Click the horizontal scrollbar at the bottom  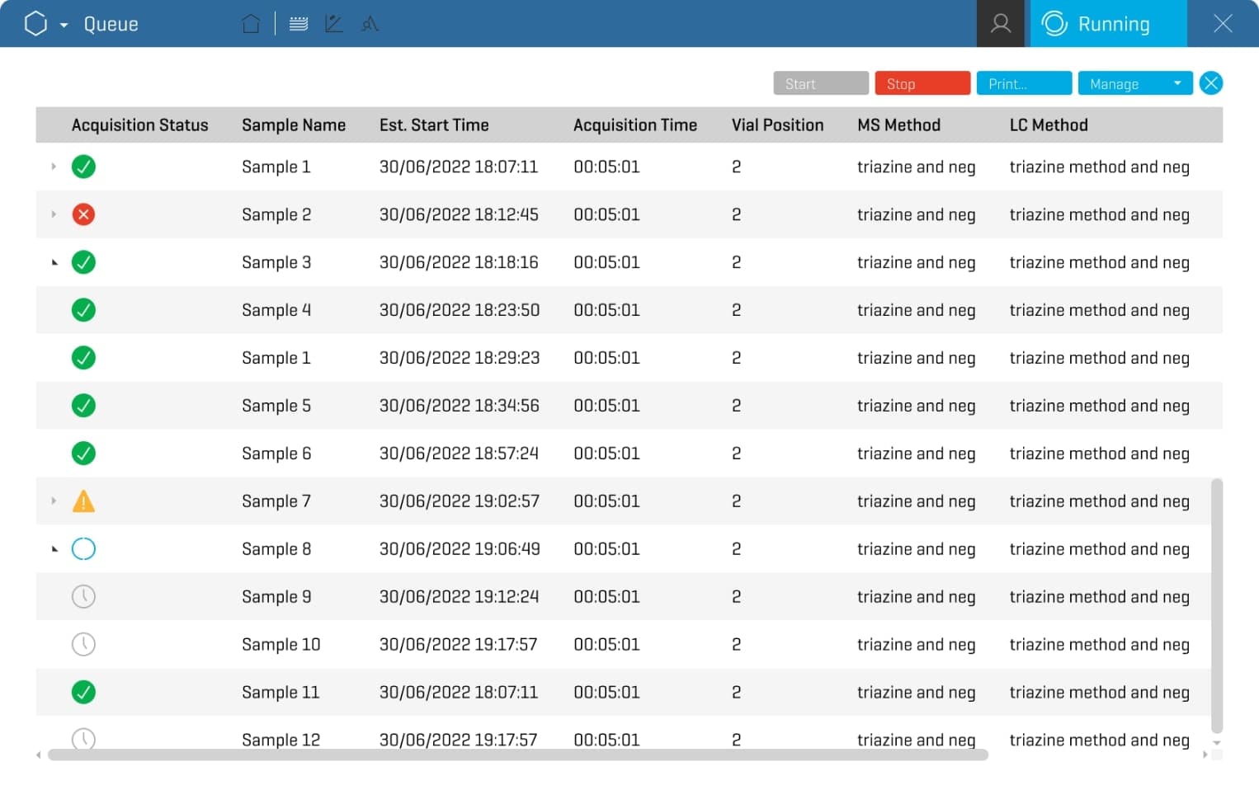coord(517,755)
